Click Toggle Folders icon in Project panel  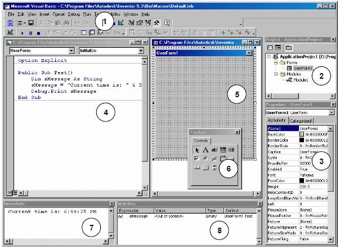click(x=288, y=48)
